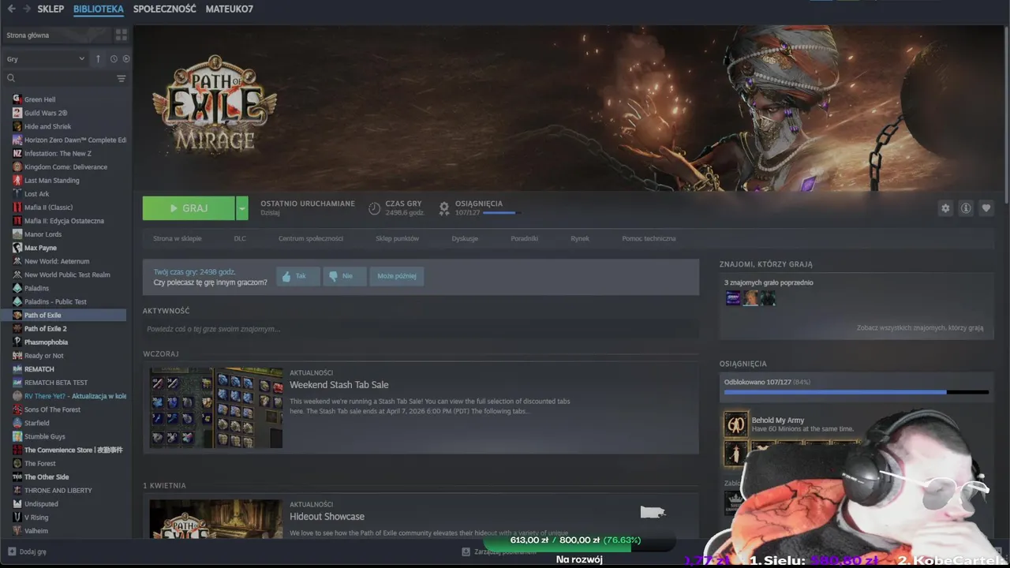
Task: Open Hideout Showcase news article
Action: pyautogui.click(x=327, y=517)
